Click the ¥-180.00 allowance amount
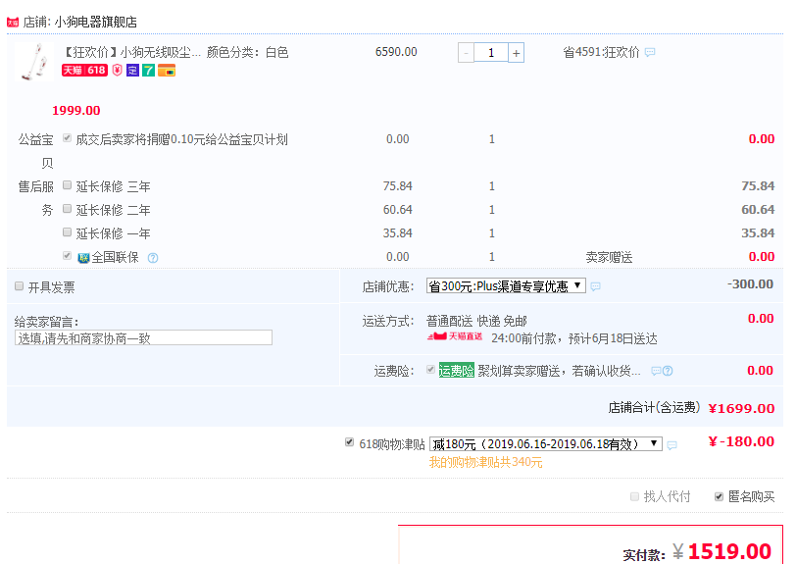Screen dimensions: 796x564 click(741, 441)
